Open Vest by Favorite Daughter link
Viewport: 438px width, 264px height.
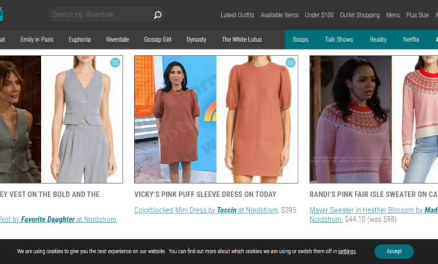click(x=58, y=220)
